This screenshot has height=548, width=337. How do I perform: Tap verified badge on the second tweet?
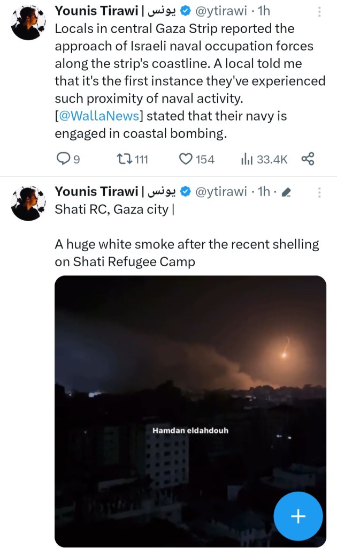click(x=186, y=192)
